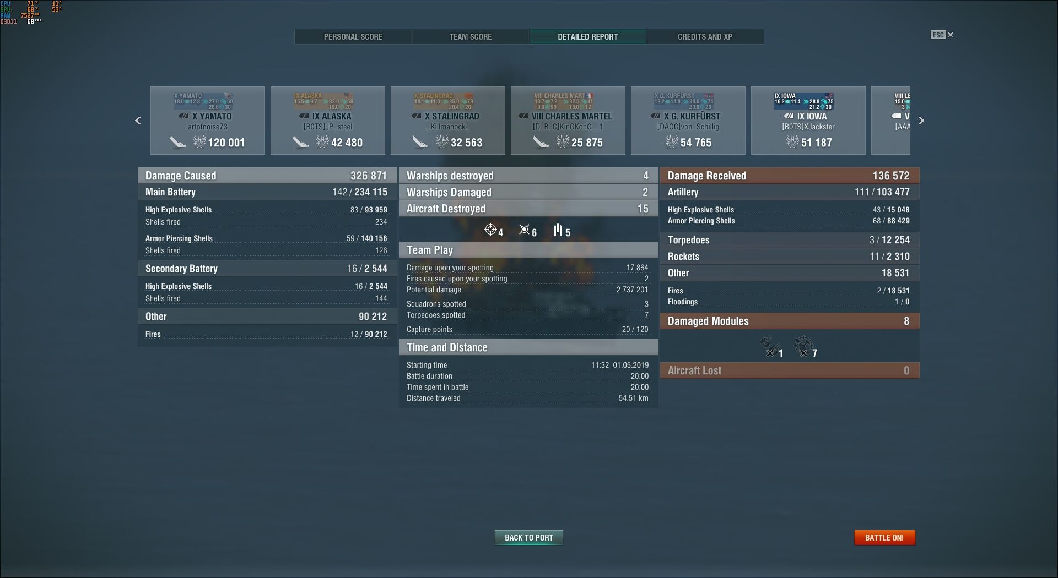Image resolution: width=1058 pixels, height=578 pixels.
Task: Click the Distance traveled row
Action: tap(528, 398)
